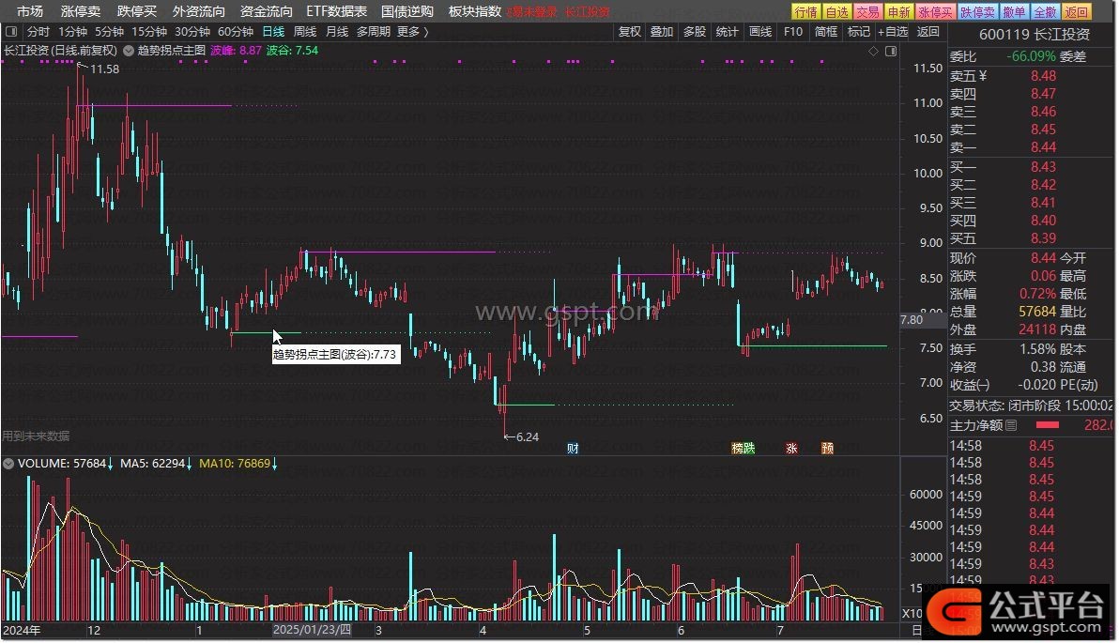Click the panel layout icon left of 分时

[10, 31]
